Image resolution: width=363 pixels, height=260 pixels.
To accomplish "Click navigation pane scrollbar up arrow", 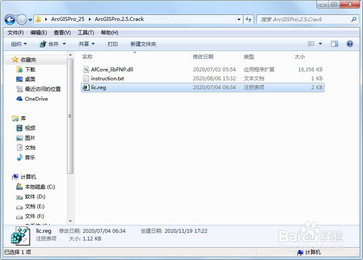I will coord(70,55).
